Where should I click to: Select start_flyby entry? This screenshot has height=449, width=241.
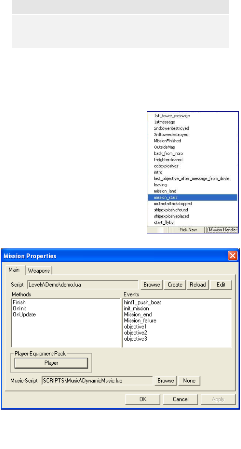pos(164,222)
